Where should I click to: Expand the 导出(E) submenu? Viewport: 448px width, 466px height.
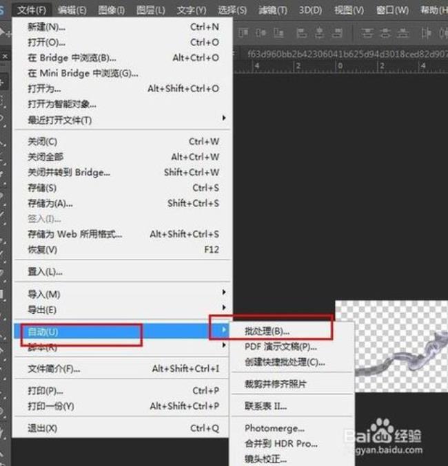(x=123, y=310)
